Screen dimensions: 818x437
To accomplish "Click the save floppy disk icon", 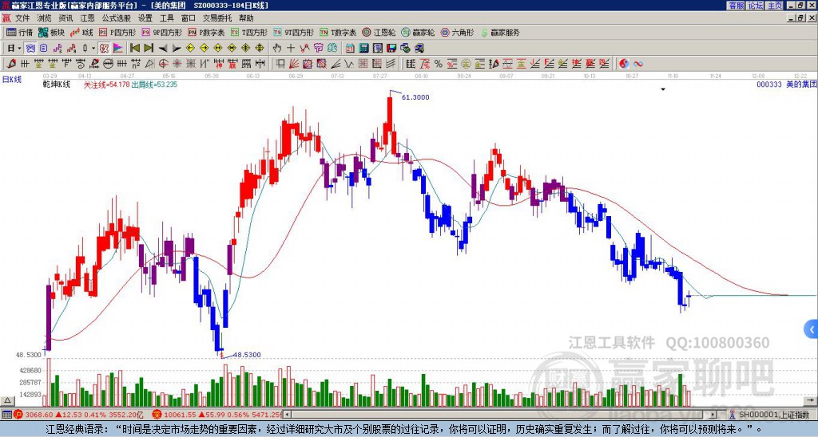I will point(391,48).
